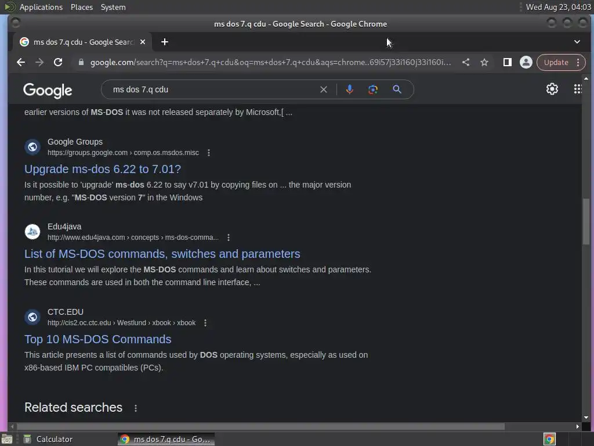The width and height of the screenshot is (594, 446).
Task: Click the clock showing Wed Aug 23
Action: [559, 7]
